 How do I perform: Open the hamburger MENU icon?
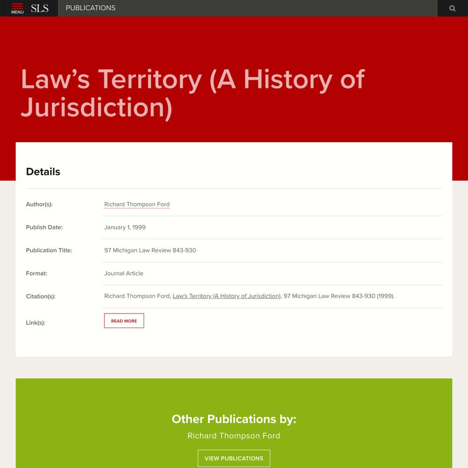pos(17,8)
